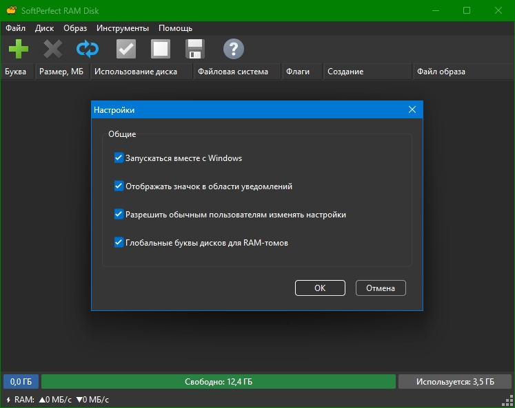The image size is (515, 408).
Task: Click the Отмена button
Action: [x=381, y=288]
